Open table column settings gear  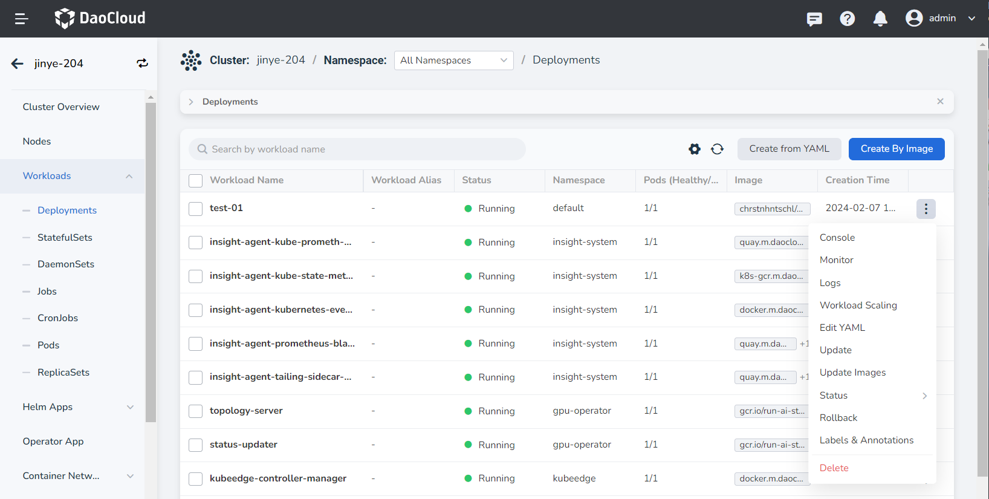[694, 149]
